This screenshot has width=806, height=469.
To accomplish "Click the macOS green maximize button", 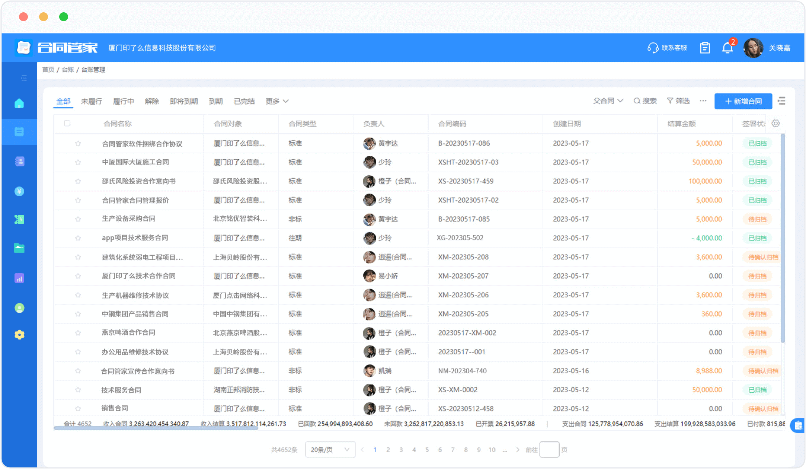I will click(x=64, y=17).
